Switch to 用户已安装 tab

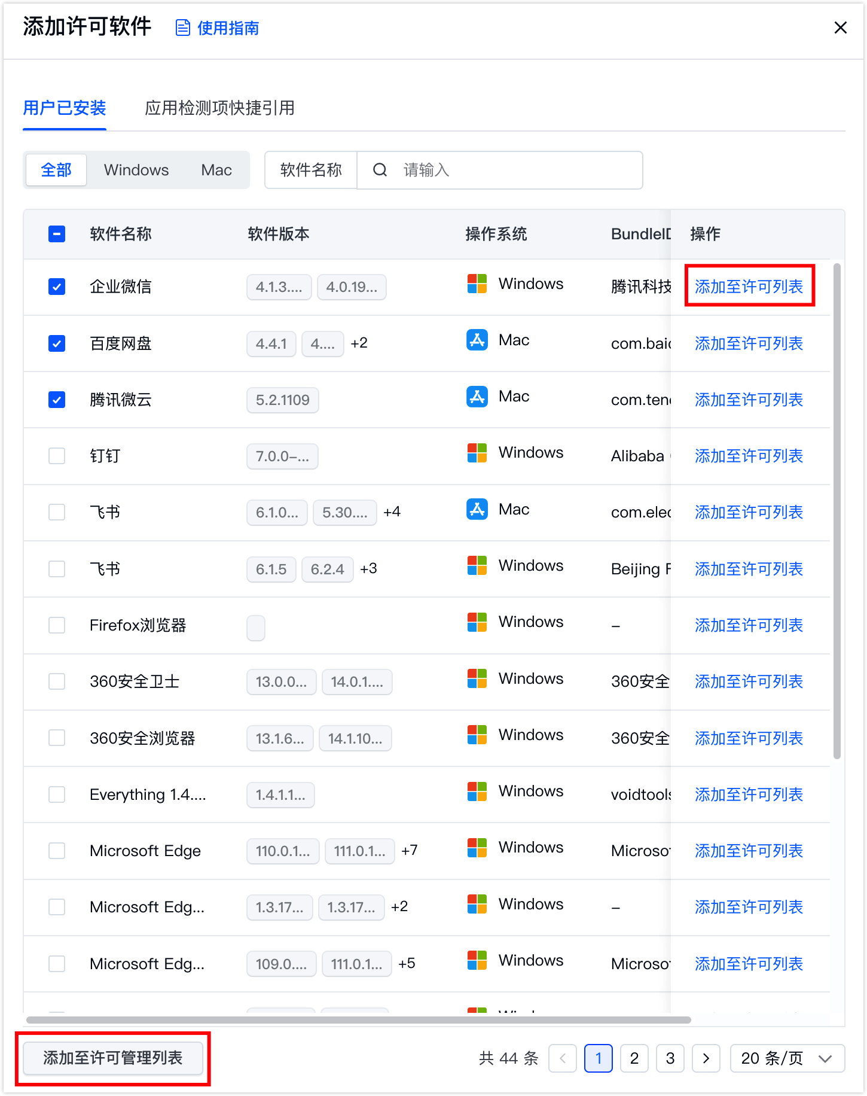pos(65,108)
